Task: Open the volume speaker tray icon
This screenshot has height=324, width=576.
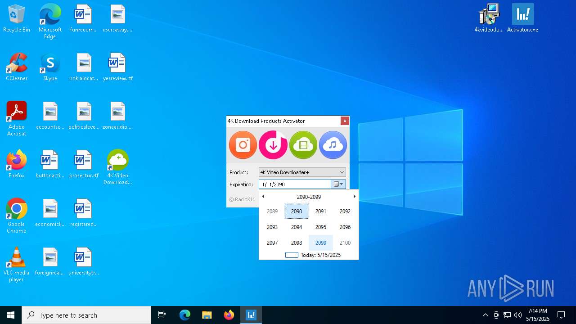Action: pyautogui.click(x=518, y=315)
